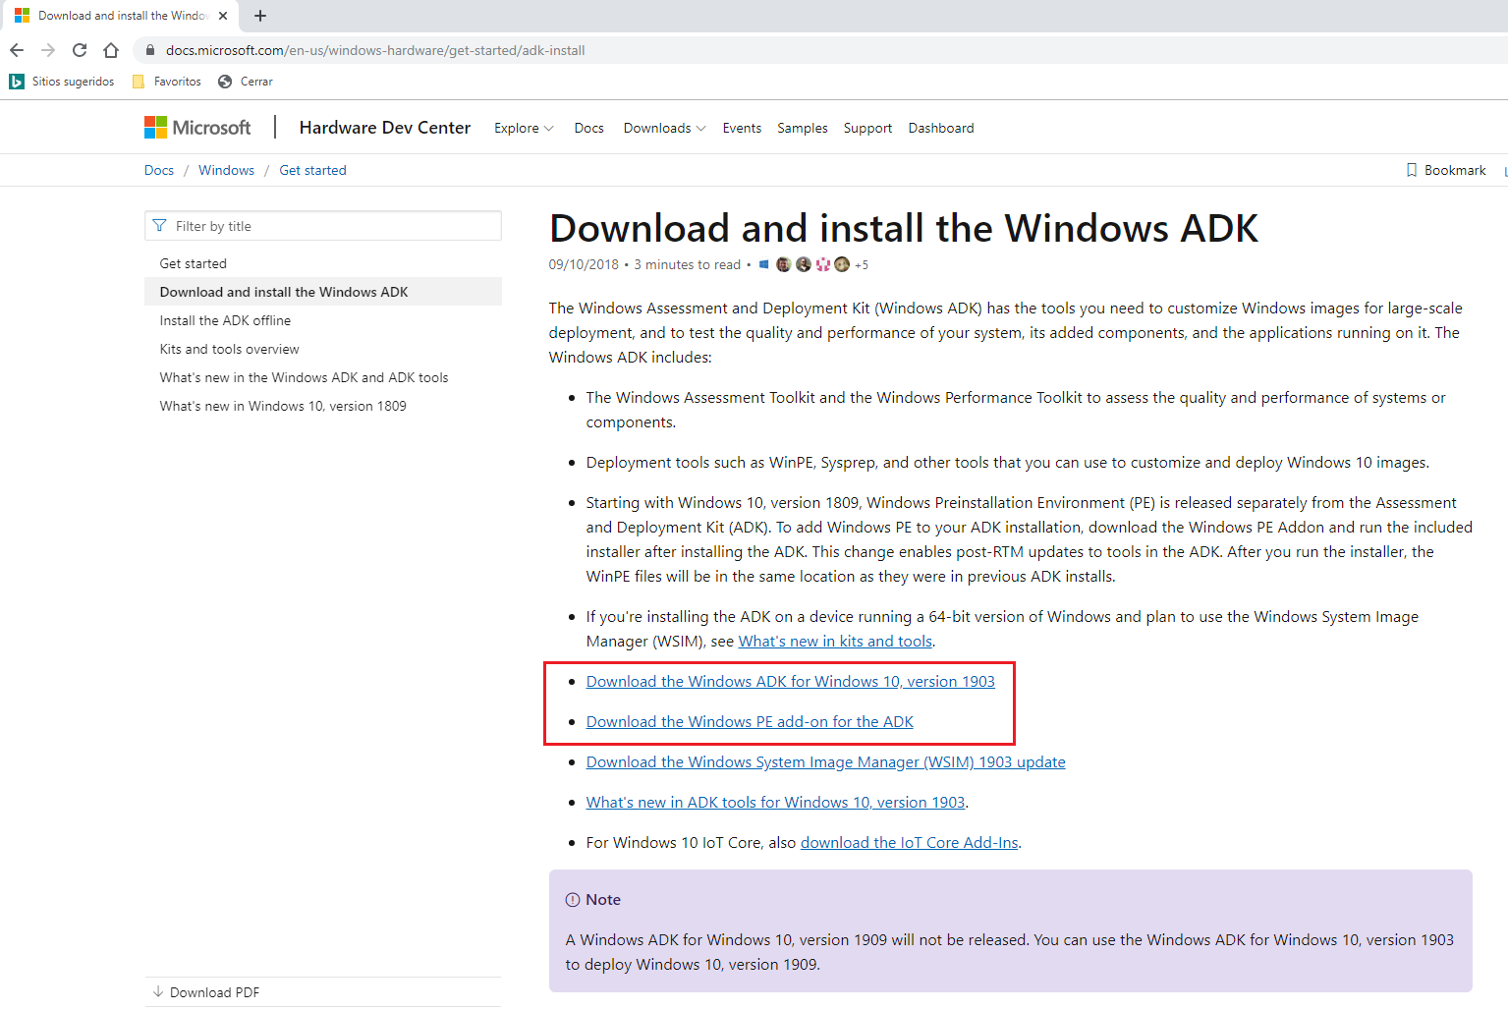Click a contributor avatar next to read time
Viewport: 1508px width, 1011px height.
point(784,263)
